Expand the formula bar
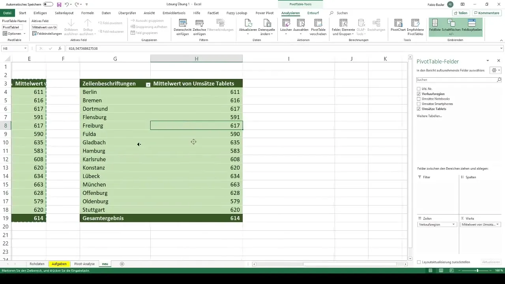505x284 pixels. (501, 48)
